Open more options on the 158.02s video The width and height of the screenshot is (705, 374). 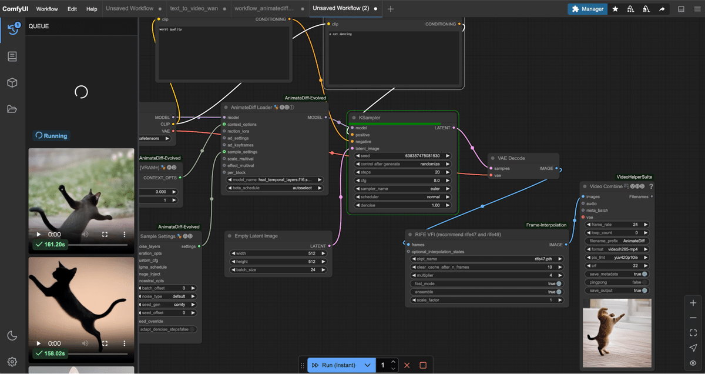click(124, 343)
